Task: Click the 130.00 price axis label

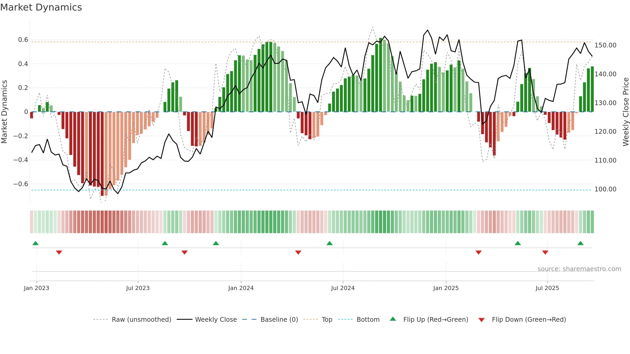Action: [605, 103]
